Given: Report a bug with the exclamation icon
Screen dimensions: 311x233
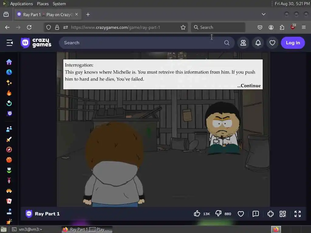Looking at the screenshot, I should 256,214.
